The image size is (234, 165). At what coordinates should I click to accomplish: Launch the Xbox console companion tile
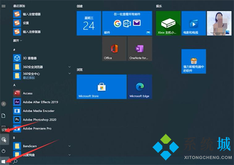point(168,23)
